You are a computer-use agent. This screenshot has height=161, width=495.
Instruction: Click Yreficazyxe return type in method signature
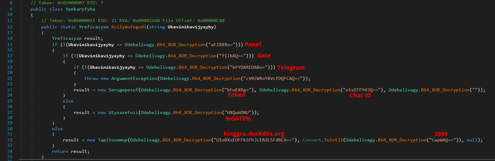(93, 27)
